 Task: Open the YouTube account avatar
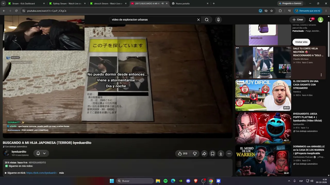coord(320,20)
